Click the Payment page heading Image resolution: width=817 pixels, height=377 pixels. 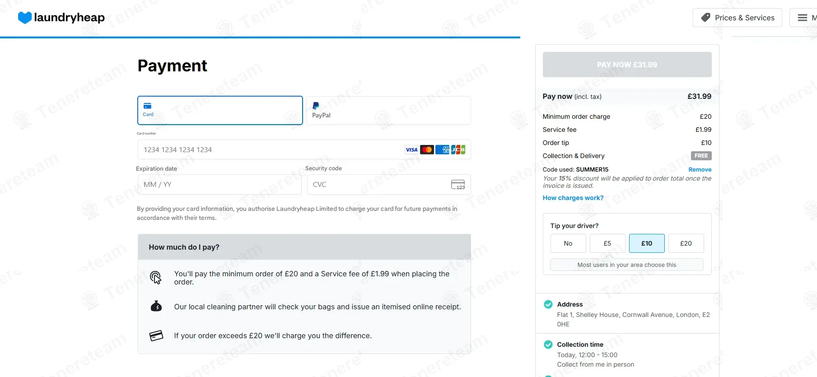click(x=172, y=66)
